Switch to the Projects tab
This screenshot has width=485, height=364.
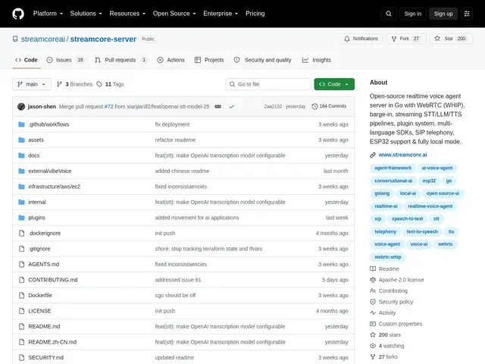pos(209,60)
